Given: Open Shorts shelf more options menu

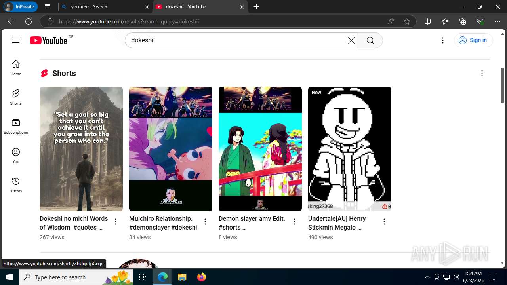Looking at the screenshot, I should [482, 73].
